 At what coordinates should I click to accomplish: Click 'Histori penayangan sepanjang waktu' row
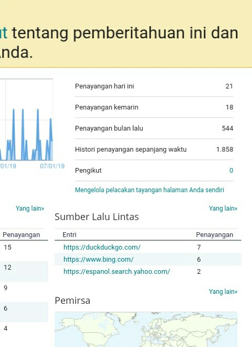(x=154, y=149)
